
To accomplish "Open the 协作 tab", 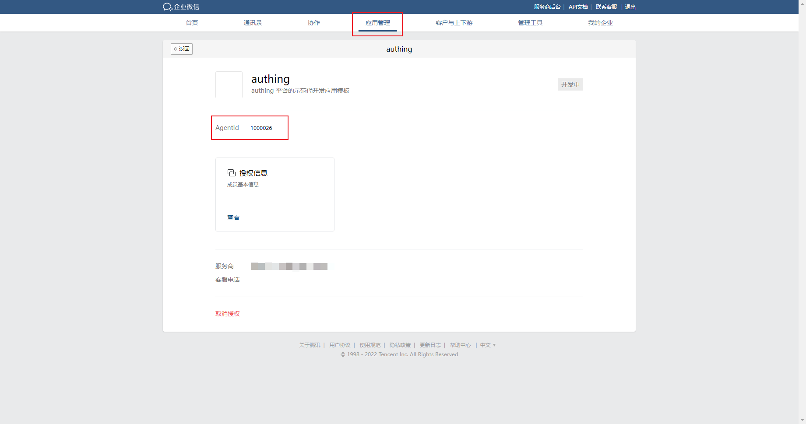I will tap(313, 23).
